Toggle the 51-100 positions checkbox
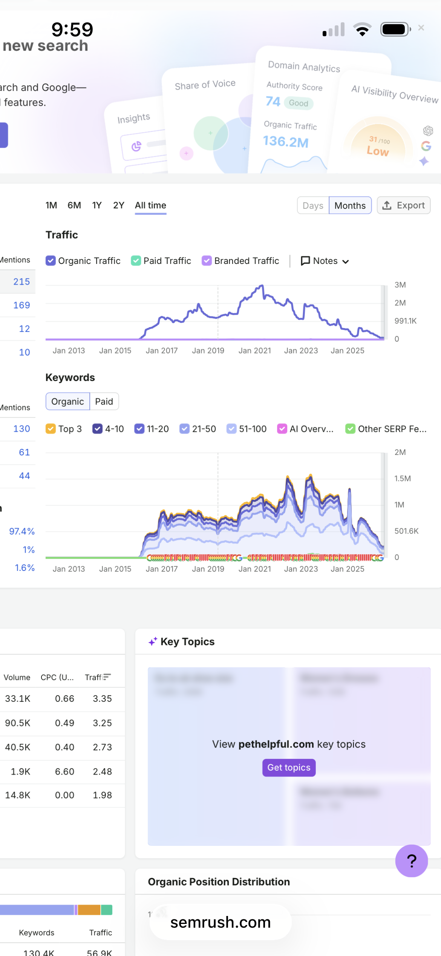 pyautogui.click(x=231, y=429)
